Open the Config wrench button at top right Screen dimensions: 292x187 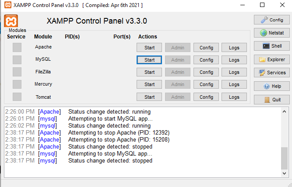[271, 20]
